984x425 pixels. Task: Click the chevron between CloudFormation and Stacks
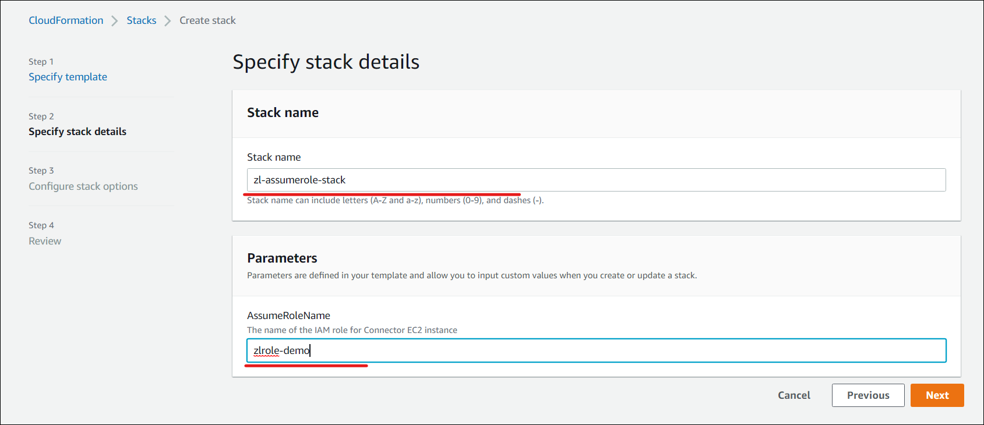coord(115,21)
